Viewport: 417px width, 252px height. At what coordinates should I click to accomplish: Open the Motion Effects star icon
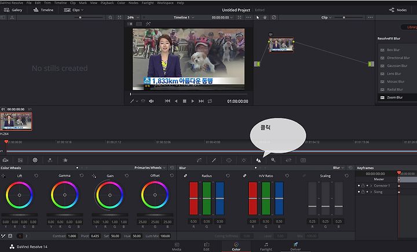(x=65, y=160)
